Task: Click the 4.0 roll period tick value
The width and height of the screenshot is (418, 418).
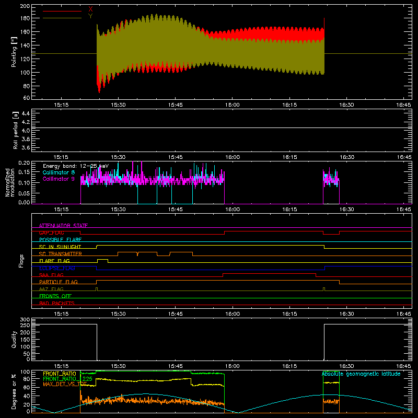Action: coord(26,131)
